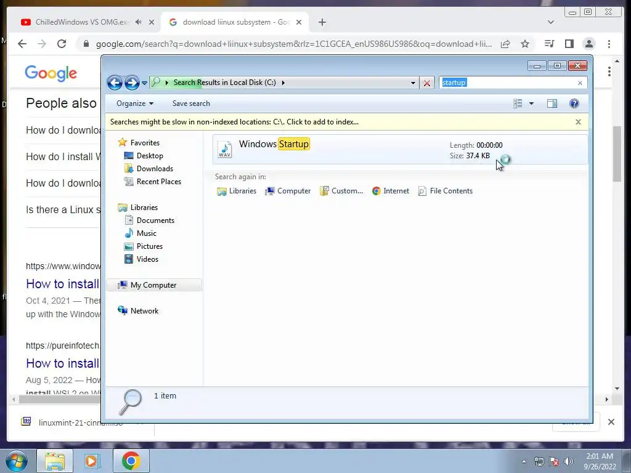This screenshot has height=473, width=631.
Task: Select the Windows Startup WAV file icon
Action: [x=224, y=150]
